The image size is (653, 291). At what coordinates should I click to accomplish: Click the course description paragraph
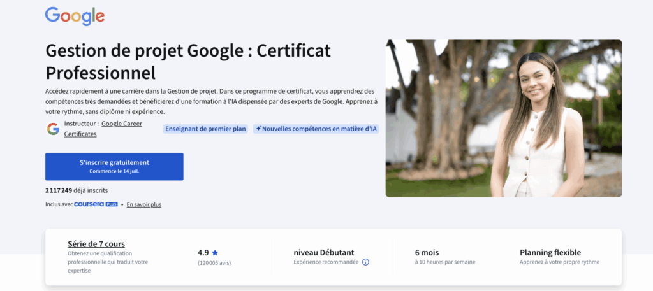pyautogui.click(x=211, y=101)
